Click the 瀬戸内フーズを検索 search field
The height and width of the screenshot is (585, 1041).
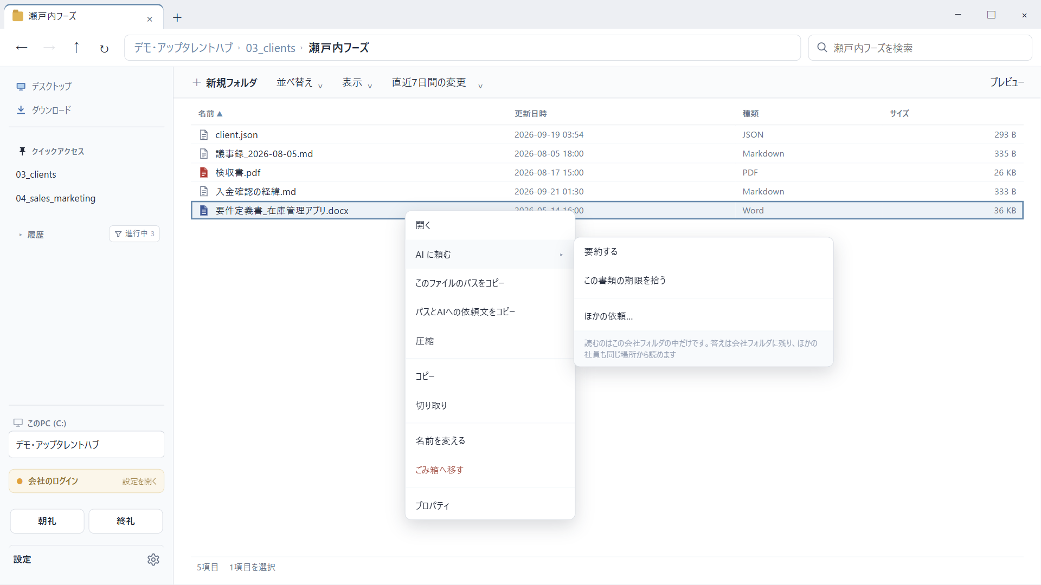click(920, 48)
